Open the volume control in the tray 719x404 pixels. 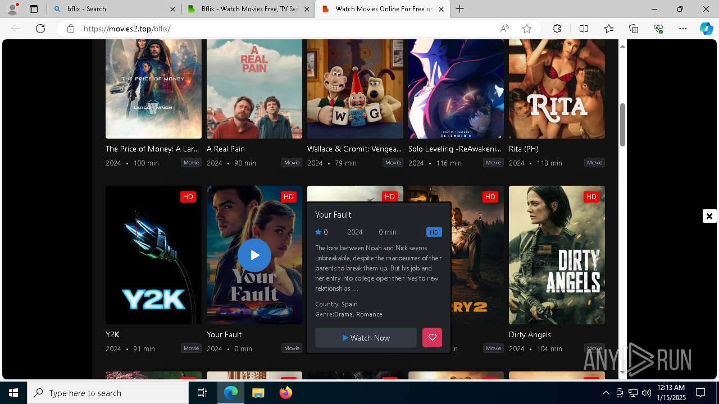click(x=646, y=393)
